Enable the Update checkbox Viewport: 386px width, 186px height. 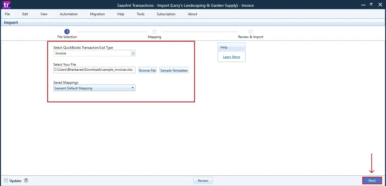(x=6, y=181)
